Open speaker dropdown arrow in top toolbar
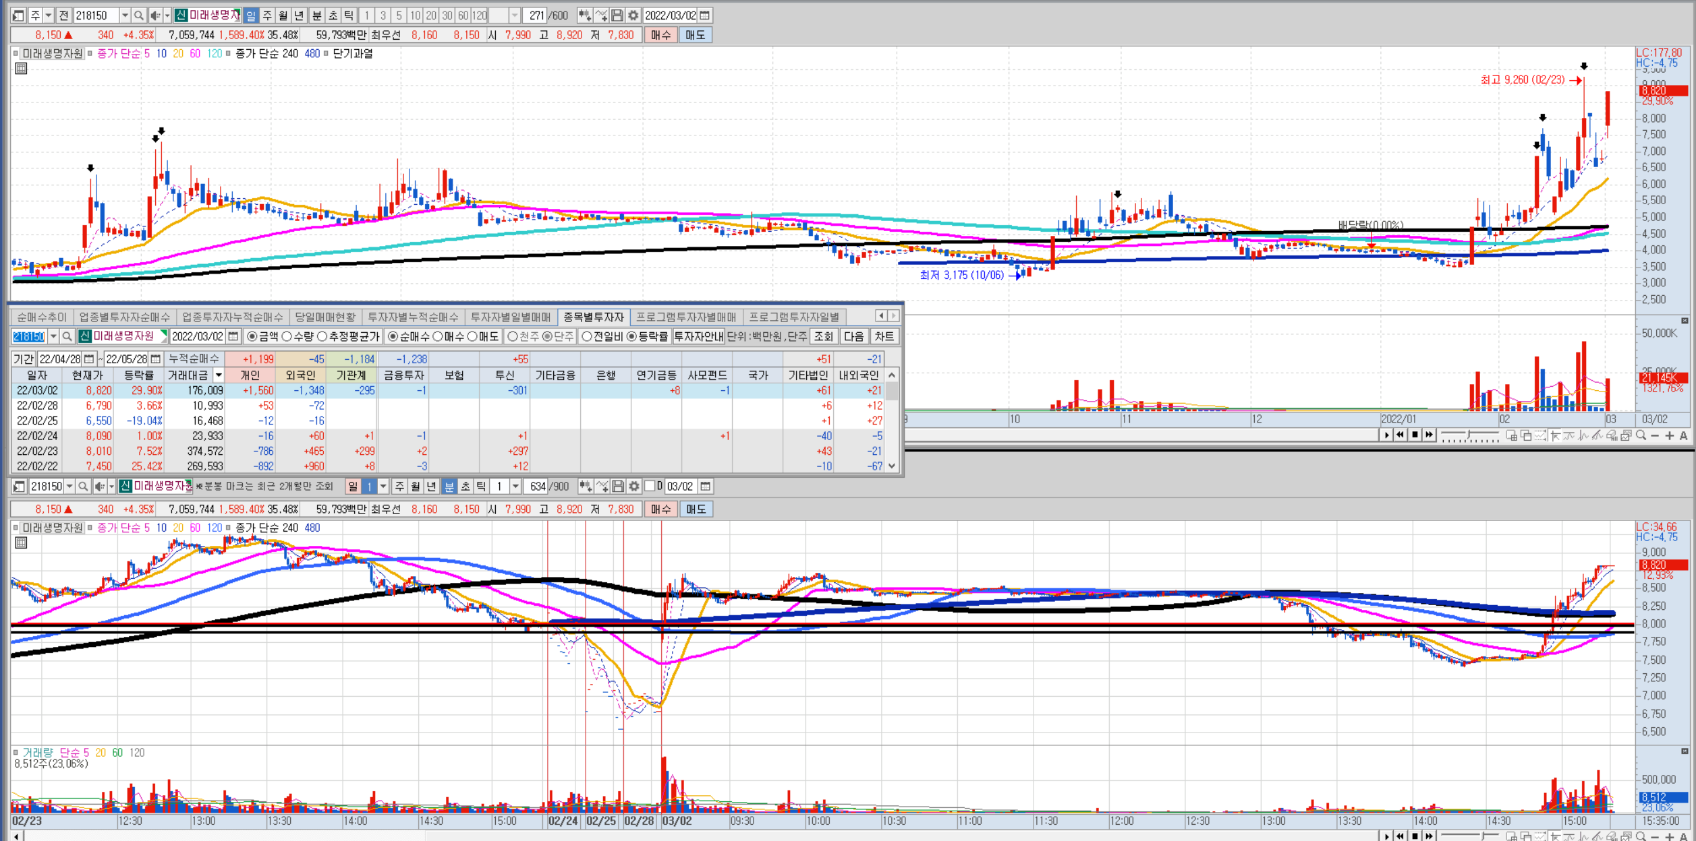The height and width of the screenshot is (841, 1696). click(167, 15)
